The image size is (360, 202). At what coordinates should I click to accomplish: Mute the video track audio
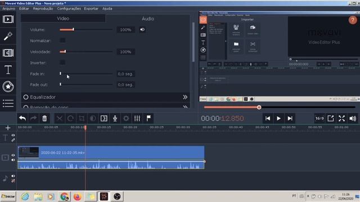click(x=13, y=160)
